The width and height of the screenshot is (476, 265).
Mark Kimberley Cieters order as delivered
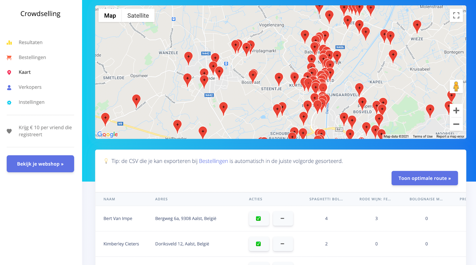coord(259,244)
